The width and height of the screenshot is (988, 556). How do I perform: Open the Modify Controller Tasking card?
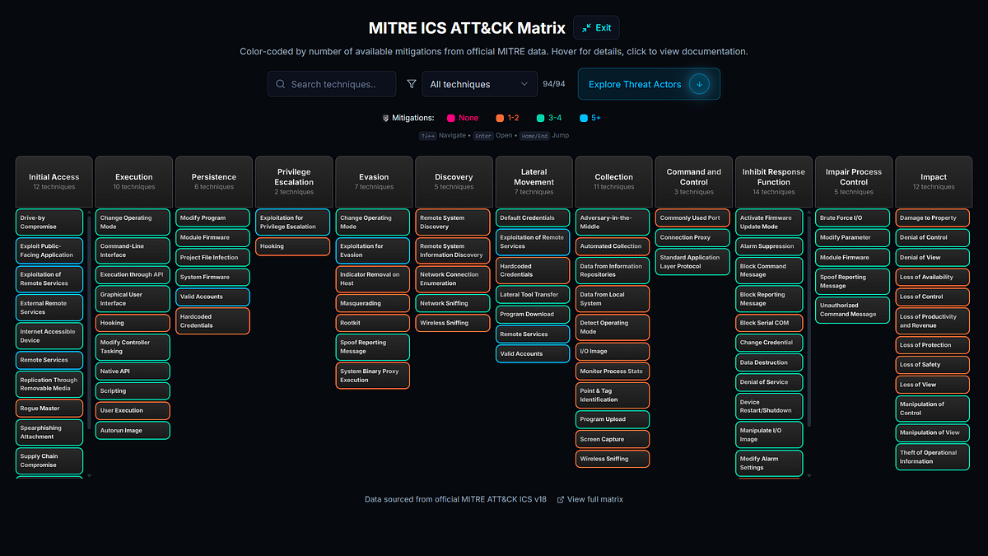(x=133, y=347)
